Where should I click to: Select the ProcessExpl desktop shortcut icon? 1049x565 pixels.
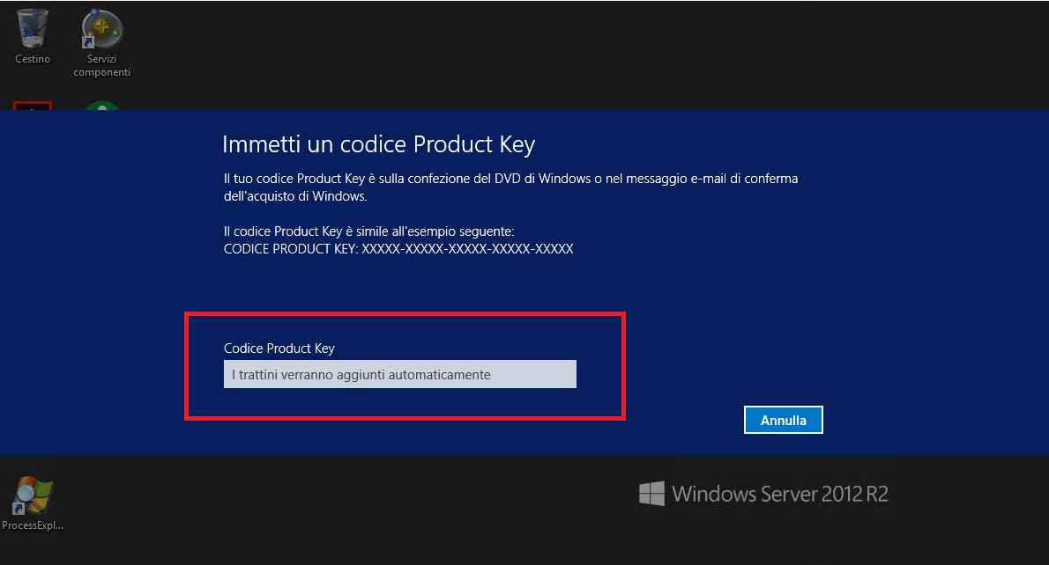point(32,496)
